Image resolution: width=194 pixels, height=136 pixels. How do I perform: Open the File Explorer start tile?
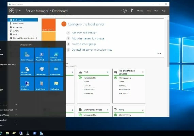point(56,84)
